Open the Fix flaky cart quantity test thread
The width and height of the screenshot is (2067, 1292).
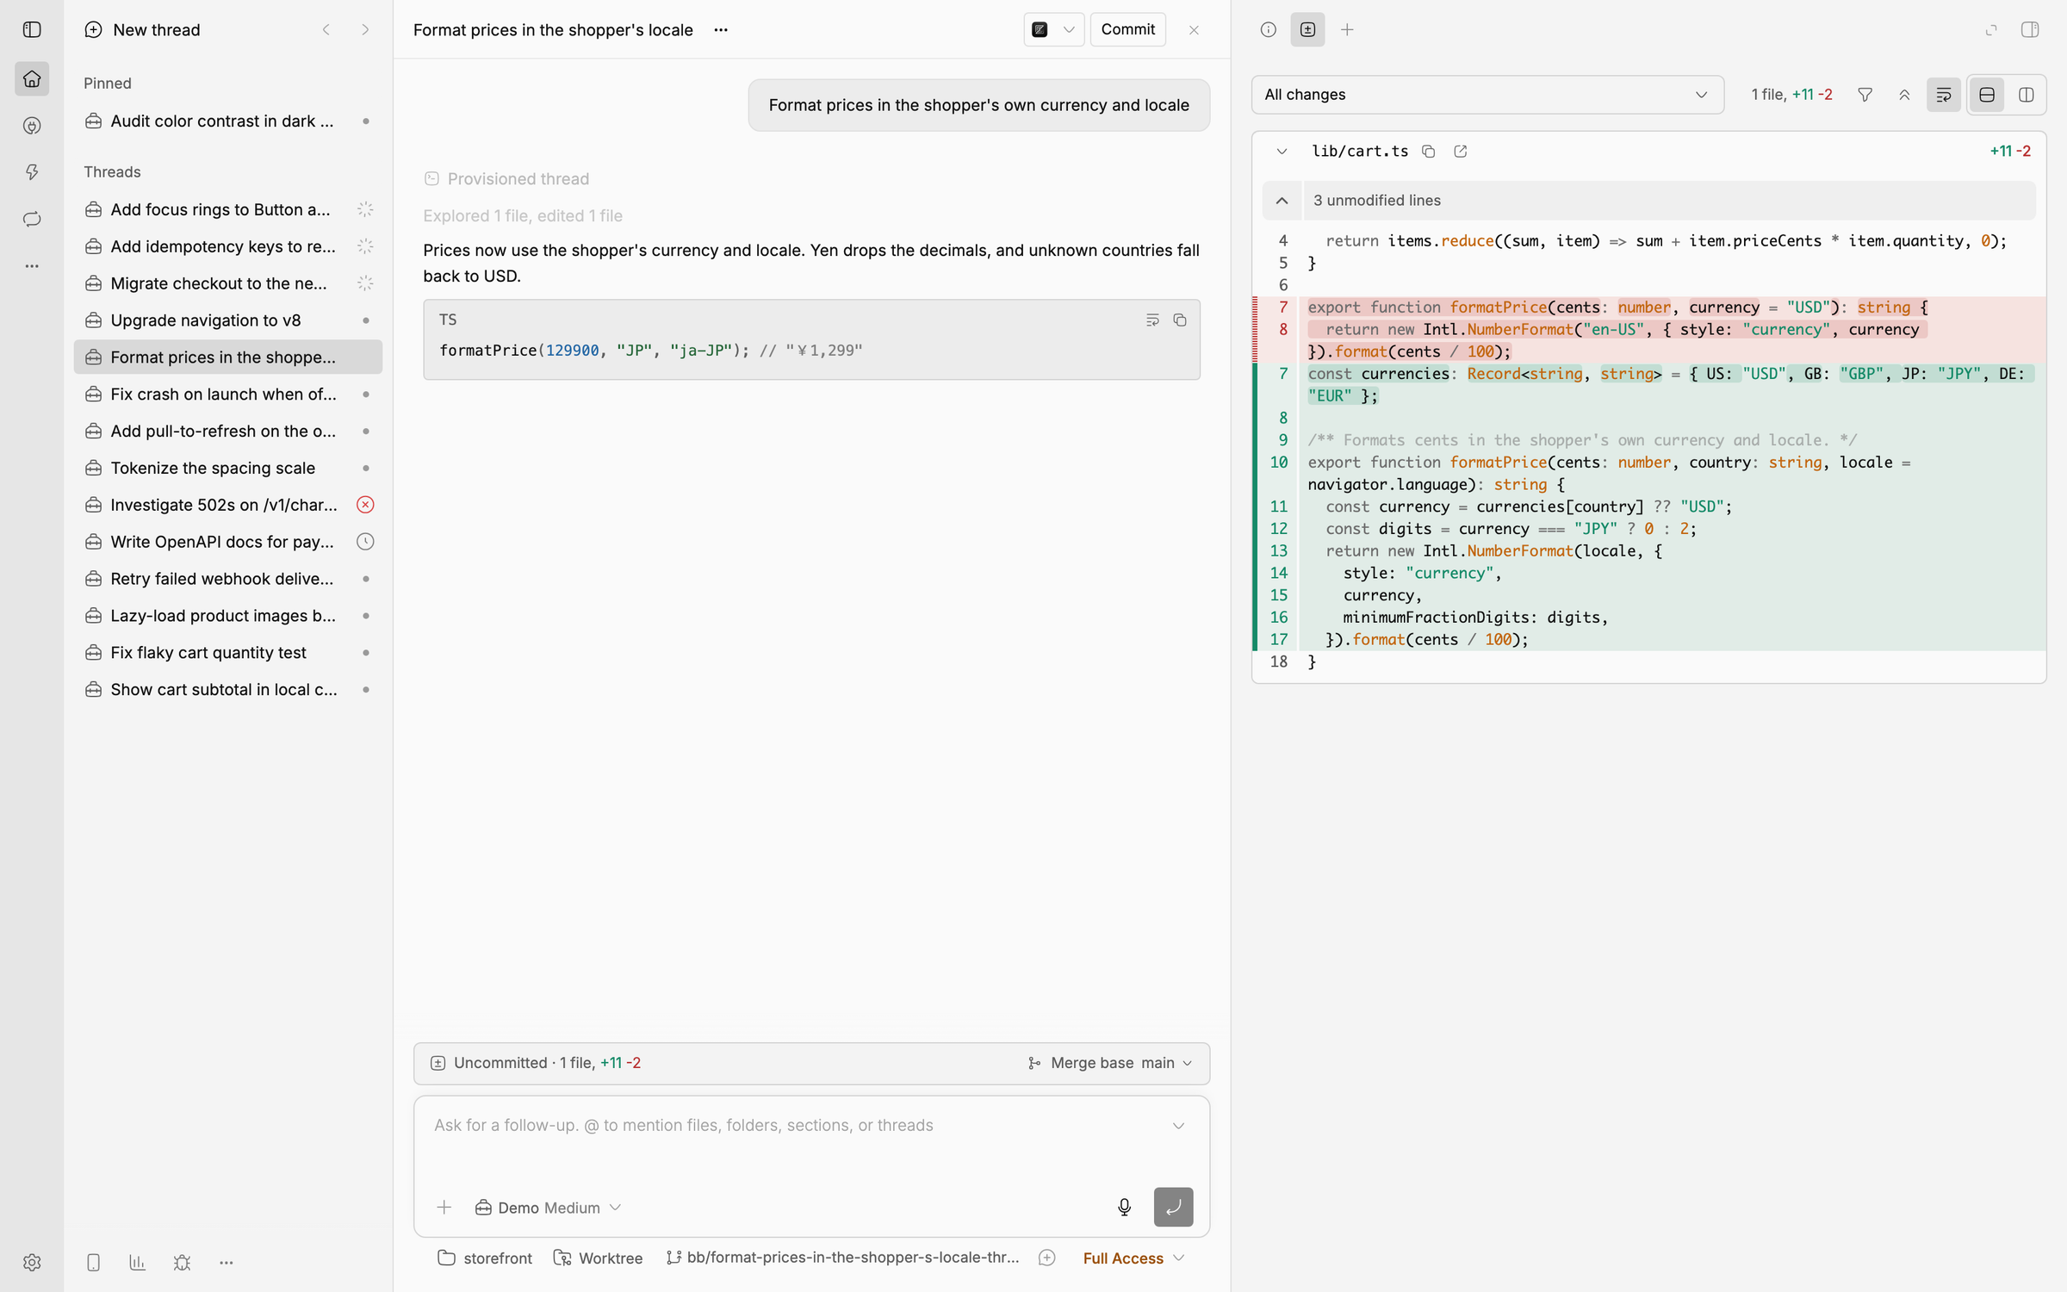[228, 653]
